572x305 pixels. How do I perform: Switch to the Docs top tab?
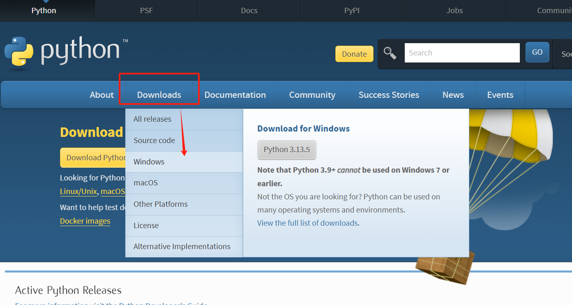pyautogui.click(x=249, y=11)
